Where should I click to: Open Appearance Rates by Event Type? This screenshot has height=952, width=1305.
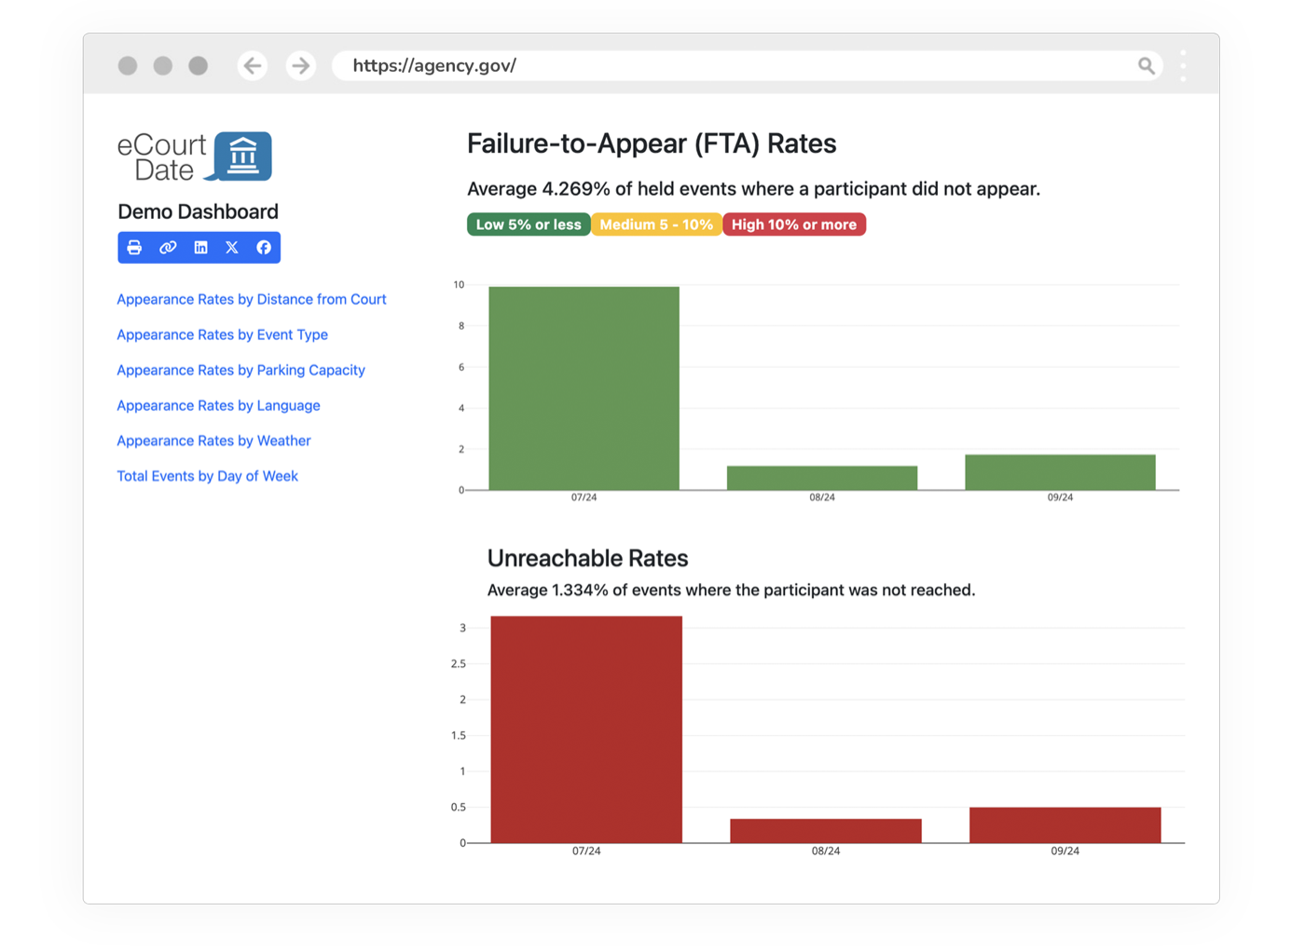coord(222,334)
